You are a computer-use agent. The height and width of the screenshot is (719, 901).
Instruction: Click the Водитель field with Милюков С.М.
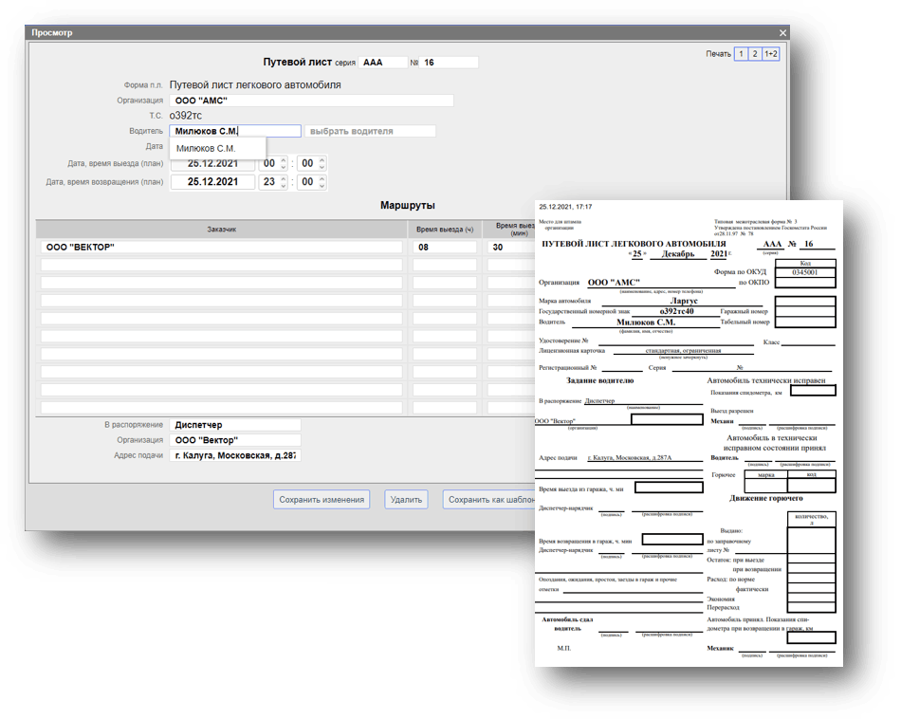click(x=235, y=131)
